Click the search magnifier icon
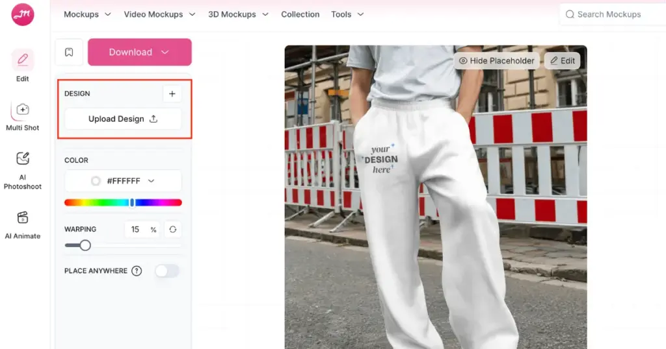 click(x=570, y=14)
